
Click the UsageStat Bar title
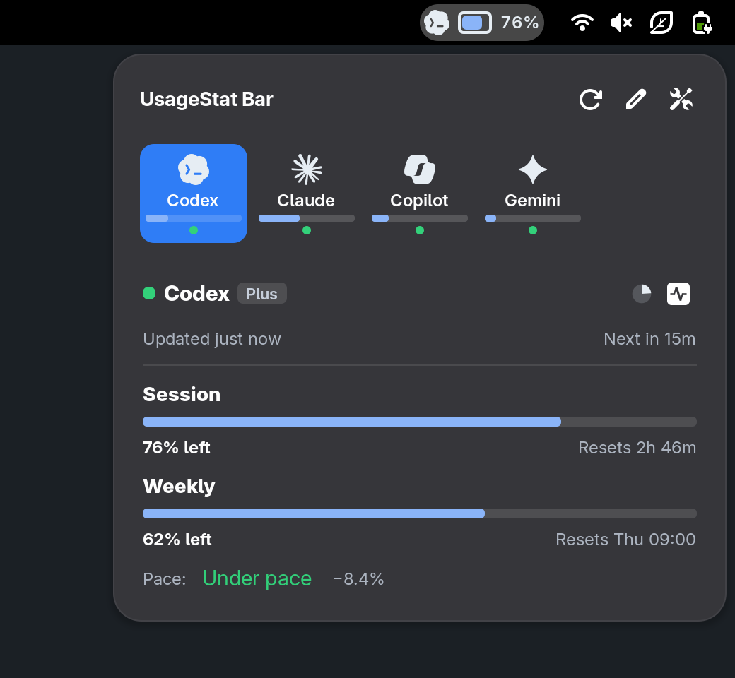206,100
